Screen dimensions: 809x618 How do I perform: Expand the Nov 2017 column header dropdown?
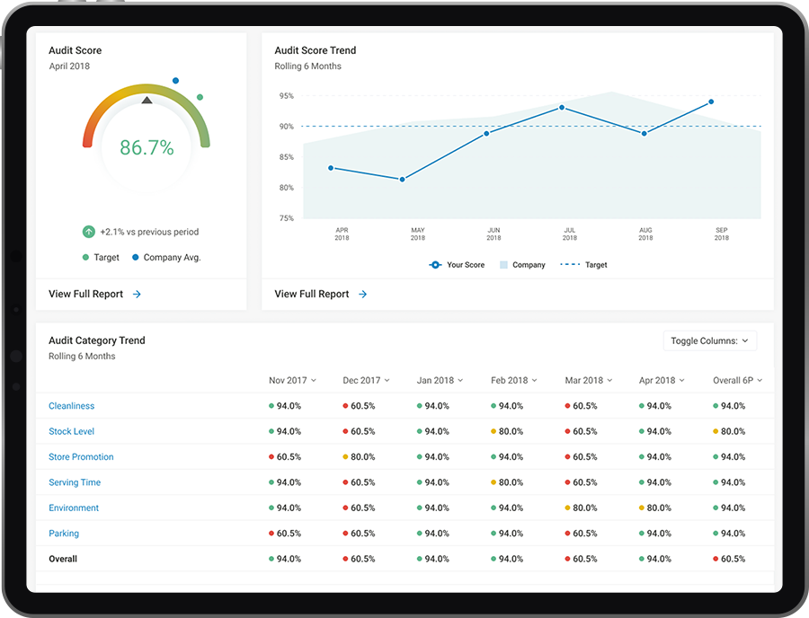(292, 380)
